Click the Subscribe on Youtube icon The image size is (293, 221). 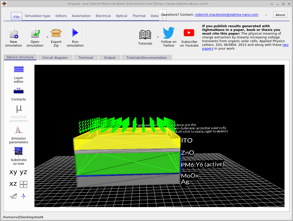click(189, 33)
